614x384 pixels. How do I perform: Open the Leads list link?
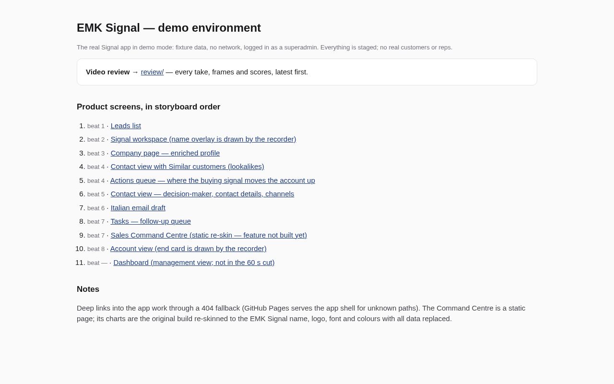[126, 126]
